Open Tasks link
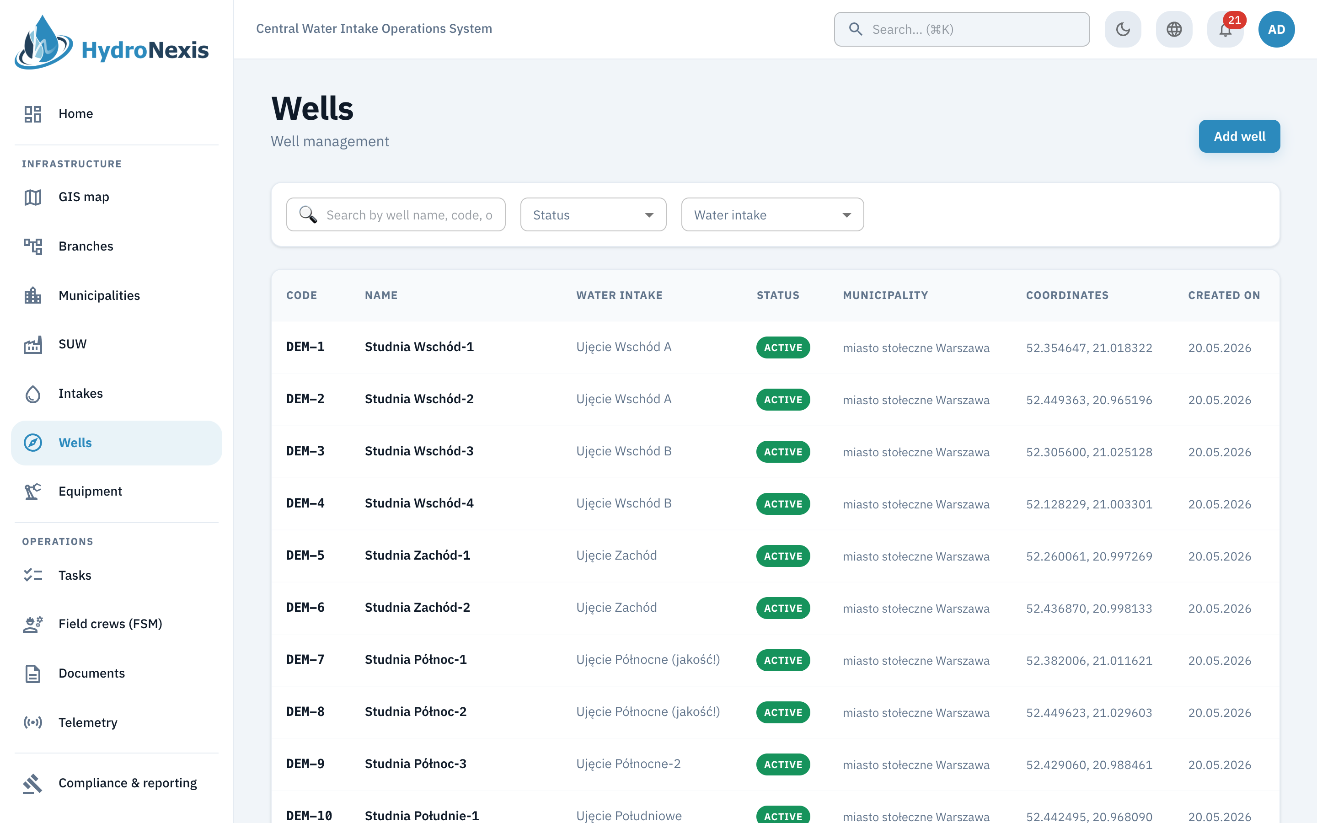Screen dimensions: 1317x823 tap(117, 575)
